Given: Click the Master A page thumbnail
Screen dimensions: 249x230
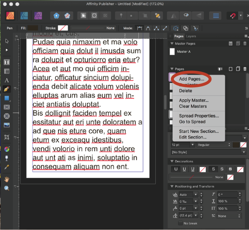Looking at the screenshot, I should pos(172,52).
